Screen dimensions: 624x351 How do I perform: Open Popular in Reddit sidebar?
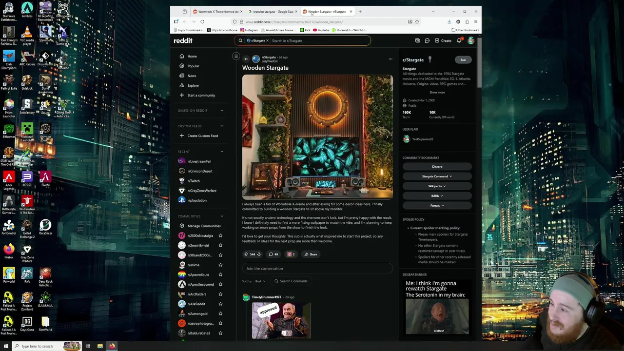[x=193, y=66]
